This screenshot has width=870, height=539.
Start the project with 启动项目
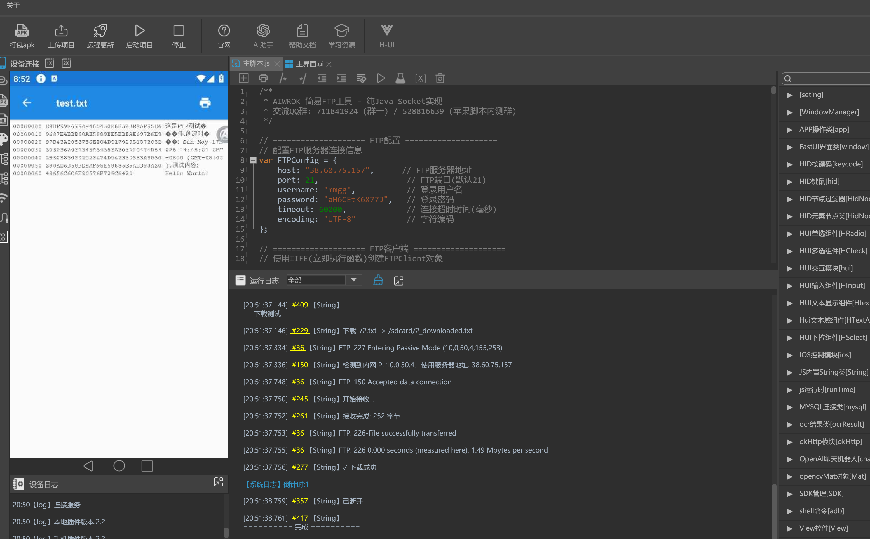point(139,36)
